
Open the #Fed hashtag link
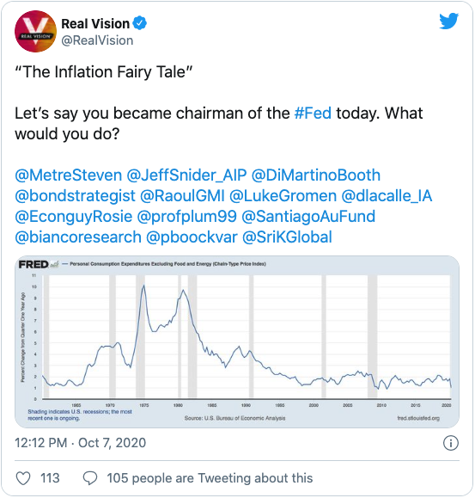(x=313, y=113)
